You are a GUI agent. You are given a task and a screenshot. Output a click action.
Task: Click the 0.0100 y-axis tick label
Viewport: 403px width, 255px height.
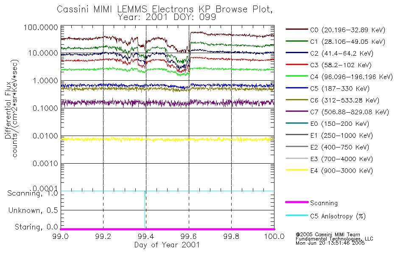tap(45, 136)
